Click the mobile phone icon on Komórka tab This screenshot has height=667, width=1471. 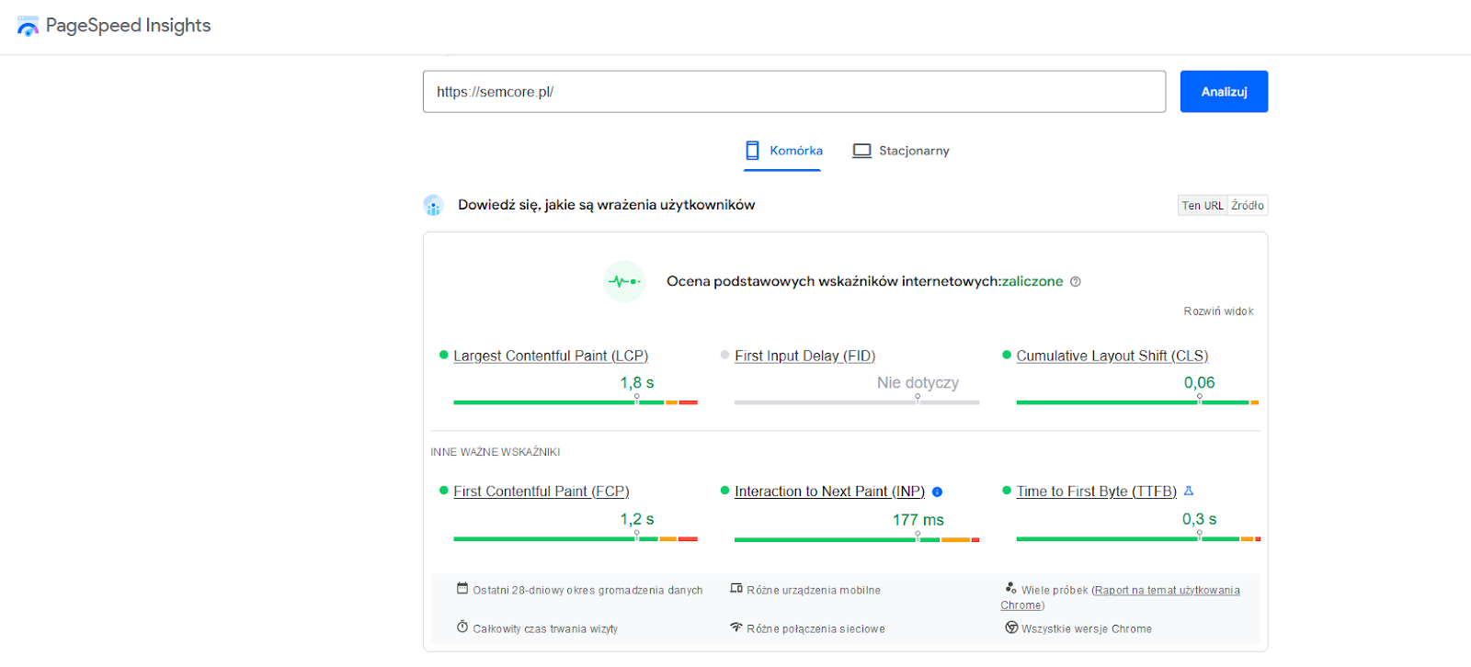(x=752, y=151)
